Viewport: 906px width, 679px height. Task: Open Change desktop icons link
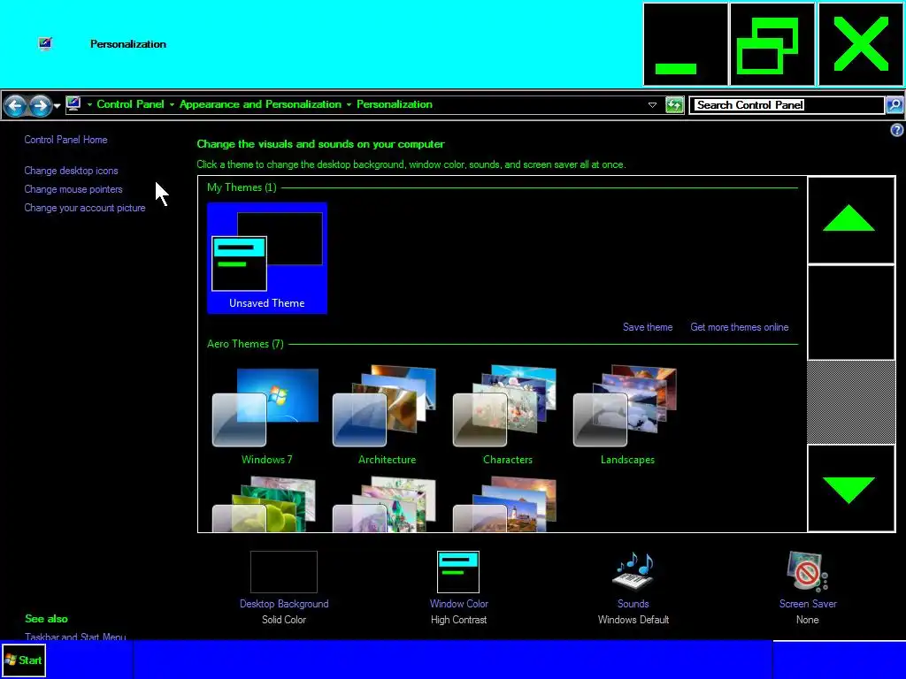[71, 171]
